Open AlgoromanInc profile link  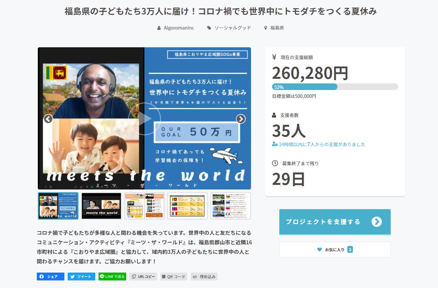coord(179,28)
